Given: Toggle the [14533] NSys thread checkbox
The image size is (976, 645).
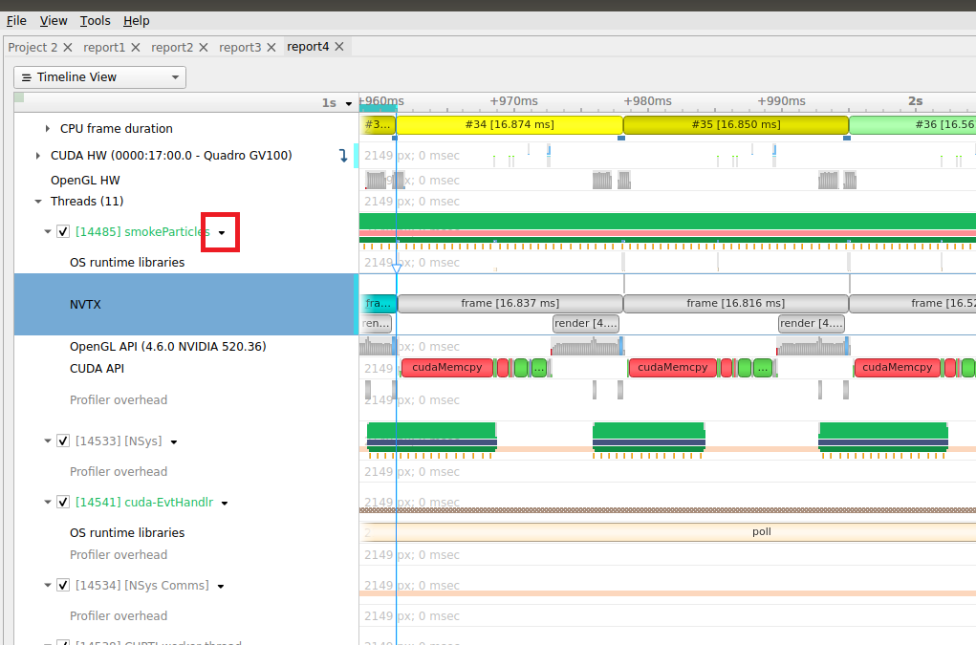Looking at the screenshot, I should click(63, 441).
